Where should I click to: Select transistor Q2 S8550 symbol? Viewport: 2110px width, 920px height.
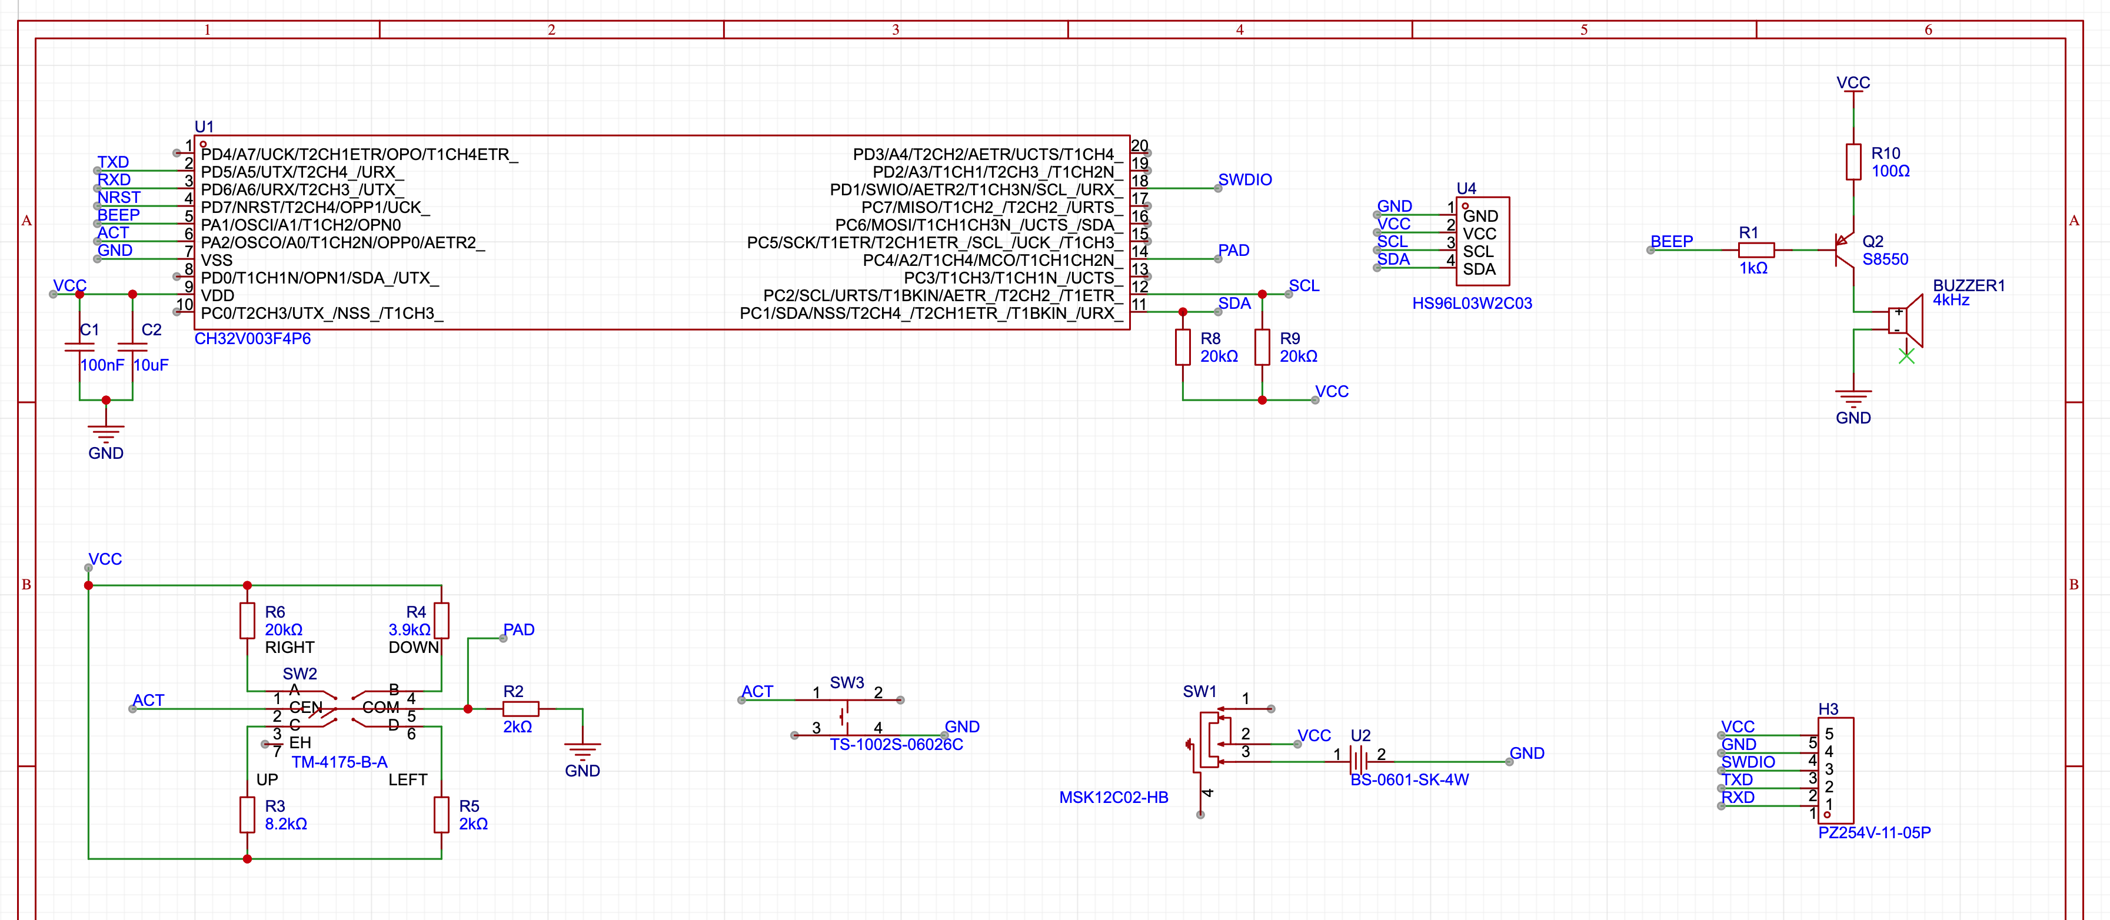(x=1844, y=249)
